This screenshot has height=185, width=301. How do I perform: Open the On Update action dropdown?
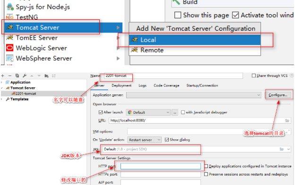[x=144, y=140]
